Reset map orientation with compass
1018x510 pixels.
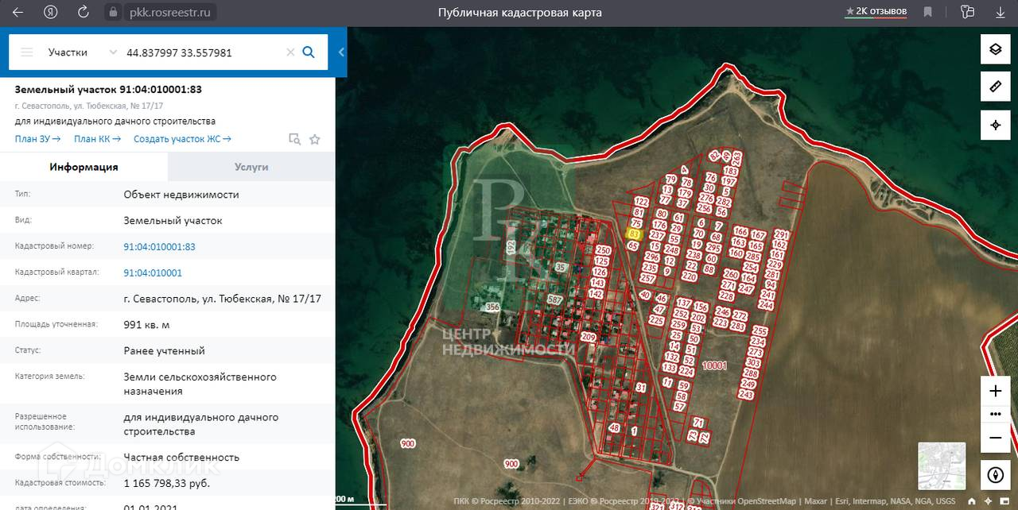(x=995, y=475)
